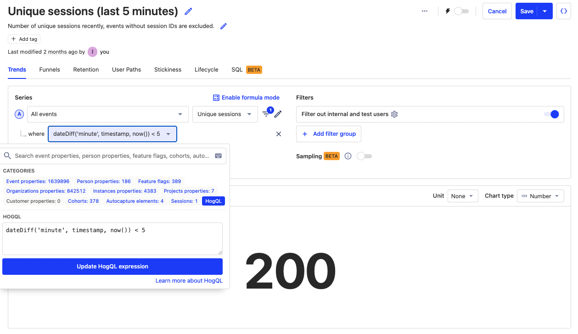Enable the Sampling toggle
The image size is (578, 334).
point(364,156)
